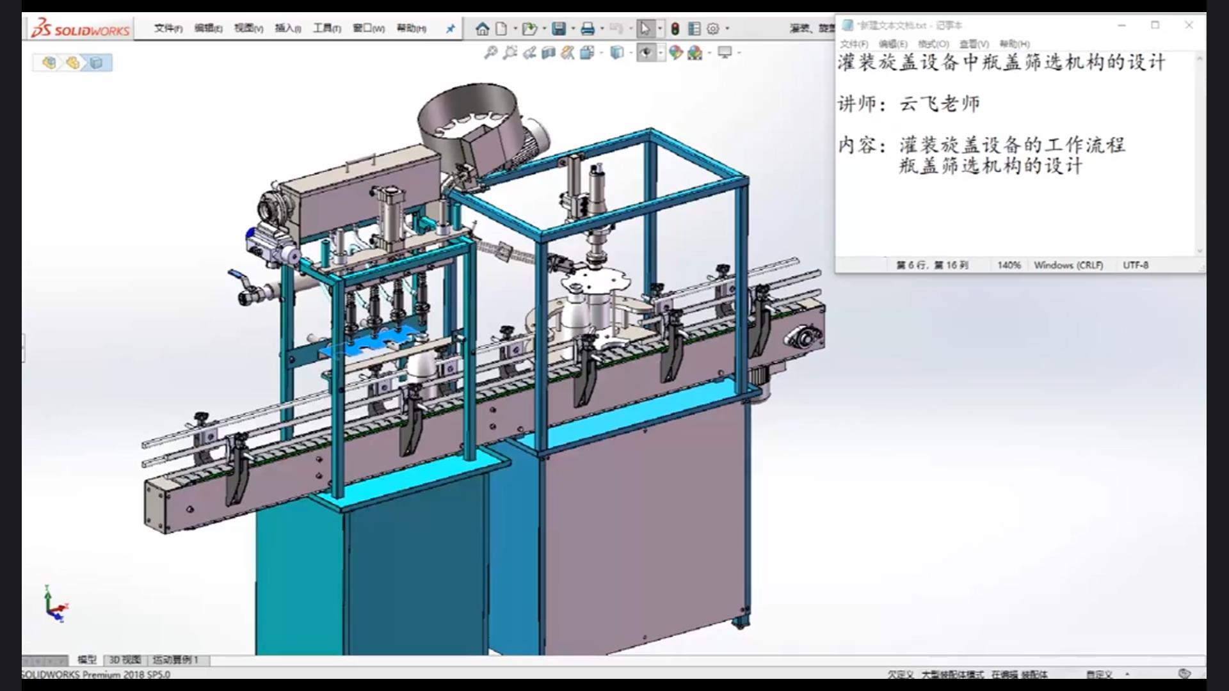Open an existing file
Image resolution: width=1229 pixels, height=691 pixels.
(529, 29)
